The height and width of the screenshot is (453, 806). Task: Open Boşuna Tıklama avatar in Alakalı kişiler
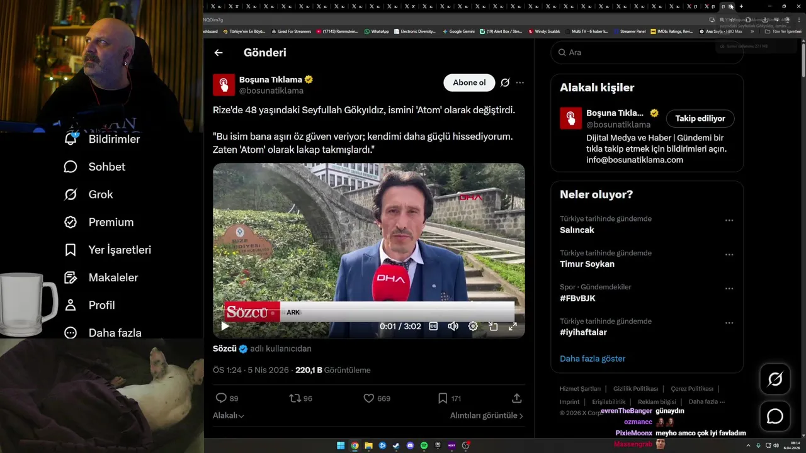pos(571,118)
